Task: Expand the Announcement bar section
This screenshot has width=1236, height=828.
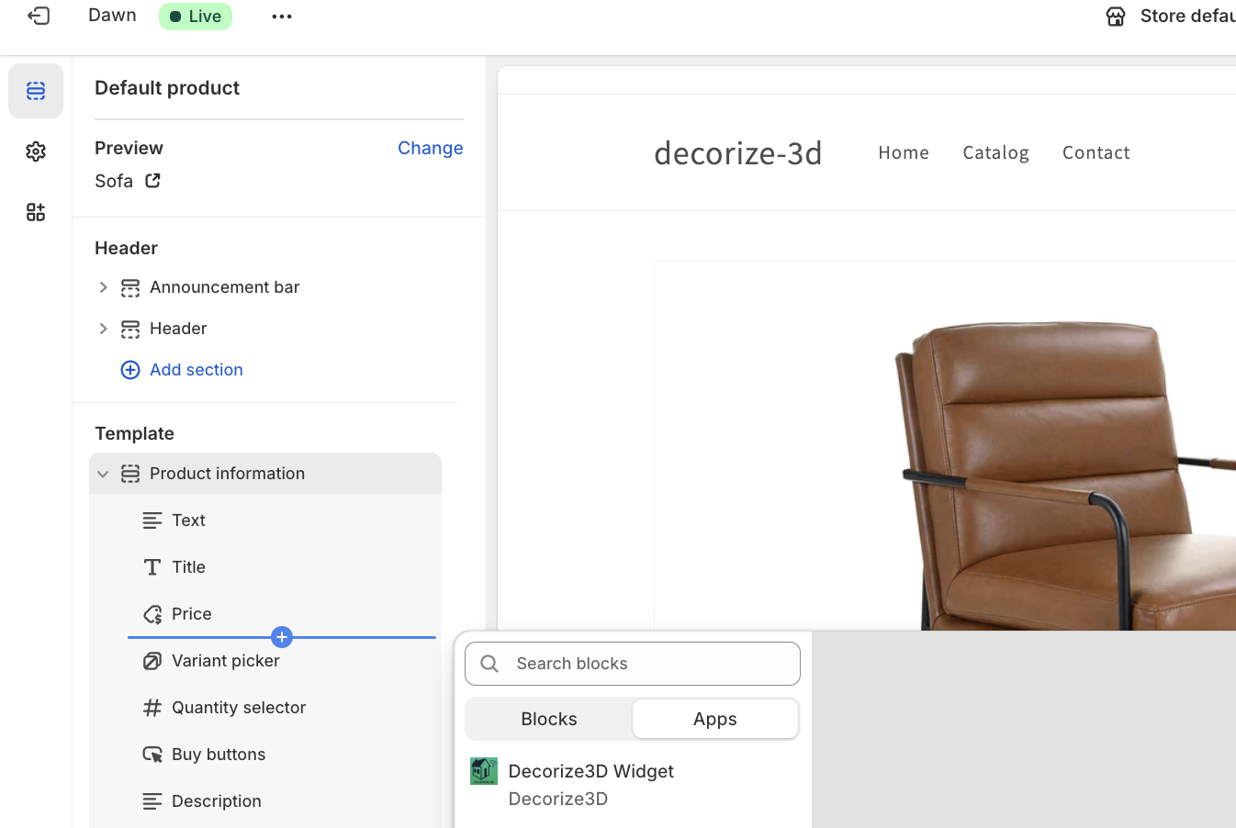Action: tap(103, 287)
